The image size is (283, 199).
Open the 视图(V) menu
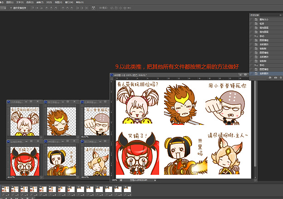(x=59, y=2)
